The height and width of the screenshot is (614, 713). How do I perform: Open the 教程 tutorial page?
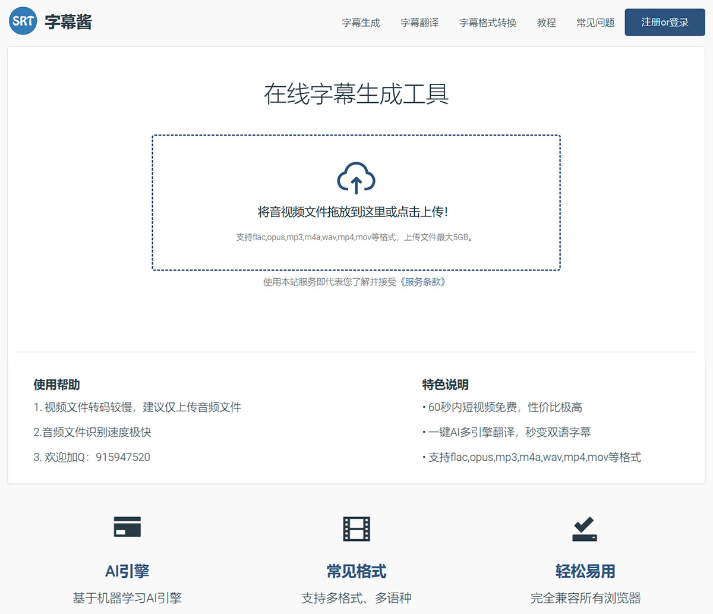coord(546,23)
